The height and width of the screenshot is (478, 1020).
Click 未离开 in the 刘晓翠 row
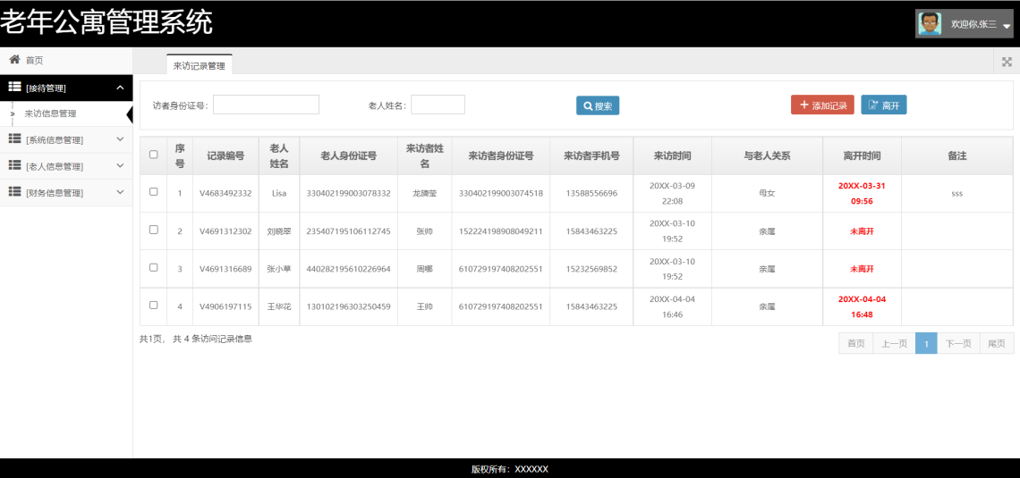tap(862, 231)
